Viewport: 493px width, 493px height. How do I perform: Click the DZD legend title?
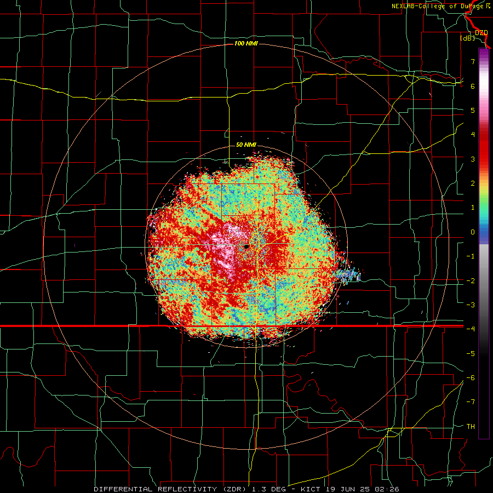point(481,33)
